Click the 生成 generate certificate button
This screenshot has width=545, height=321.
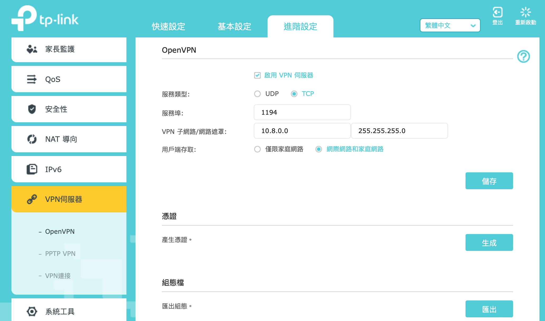[489, 242]
